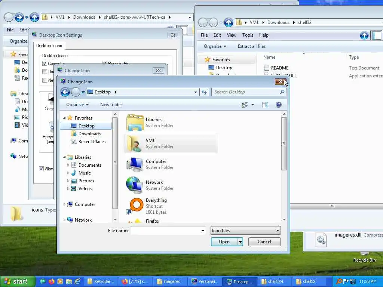Open the Organize dropdown in Change Icon dialog
This screenshot has height=287, width=383.
77,105
